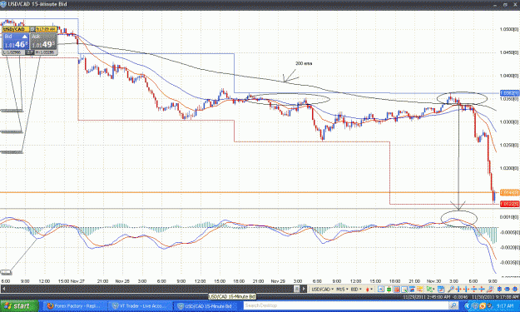Click the small icon beside USD/CAD quote title

[x=32, y=29]
